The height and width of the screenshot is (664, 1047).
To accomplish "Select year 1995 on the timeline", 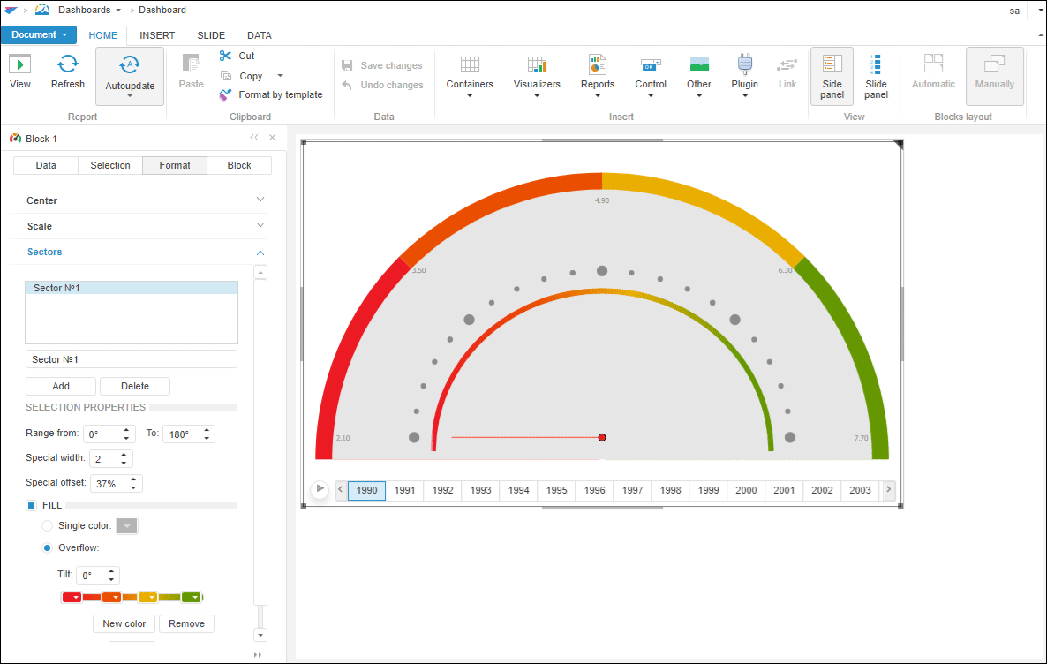I will [556, 490].
